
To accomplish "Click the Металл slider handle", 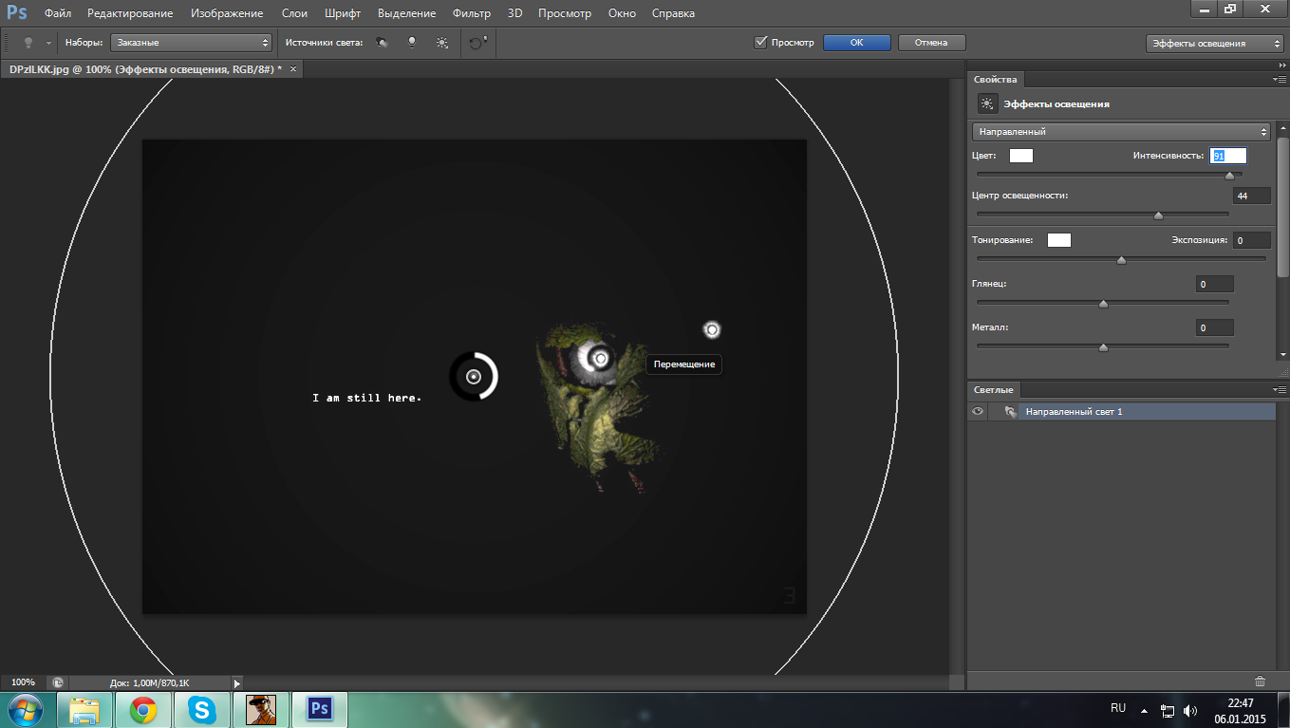I will [1103, 347].
